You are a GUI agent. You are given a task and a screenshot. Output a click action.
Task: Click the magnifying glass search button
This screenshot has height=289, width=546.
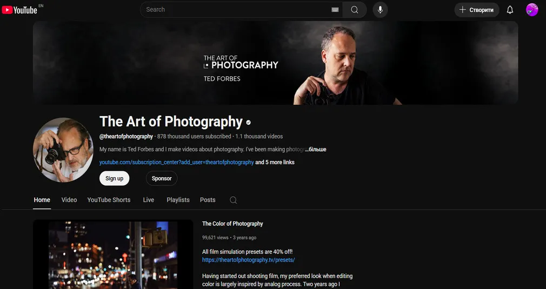click(355, 10)
